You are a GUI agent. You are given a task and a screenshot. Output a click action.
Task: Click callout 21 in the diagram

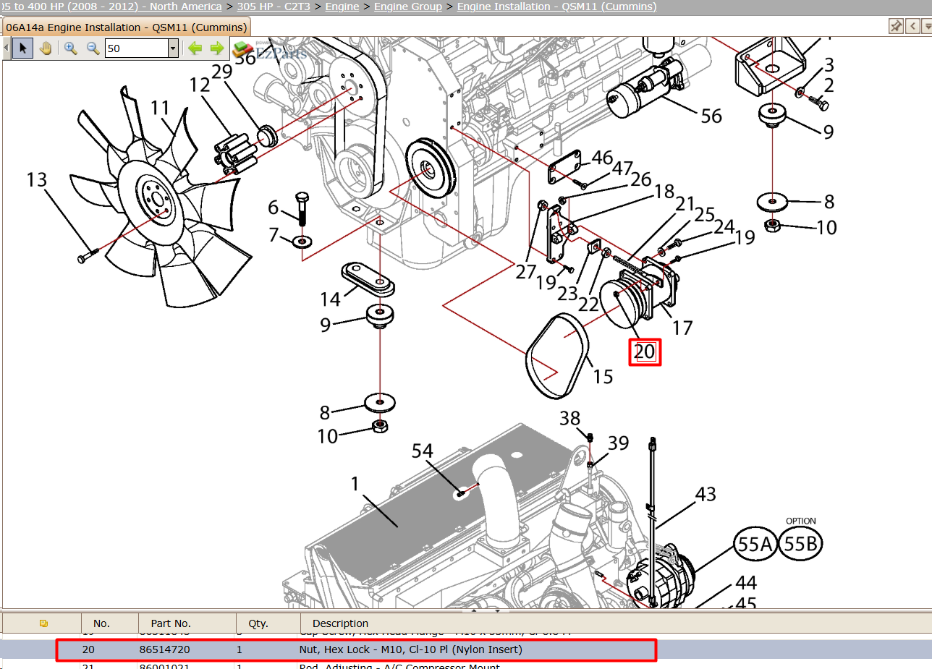(x=685, y=204)
